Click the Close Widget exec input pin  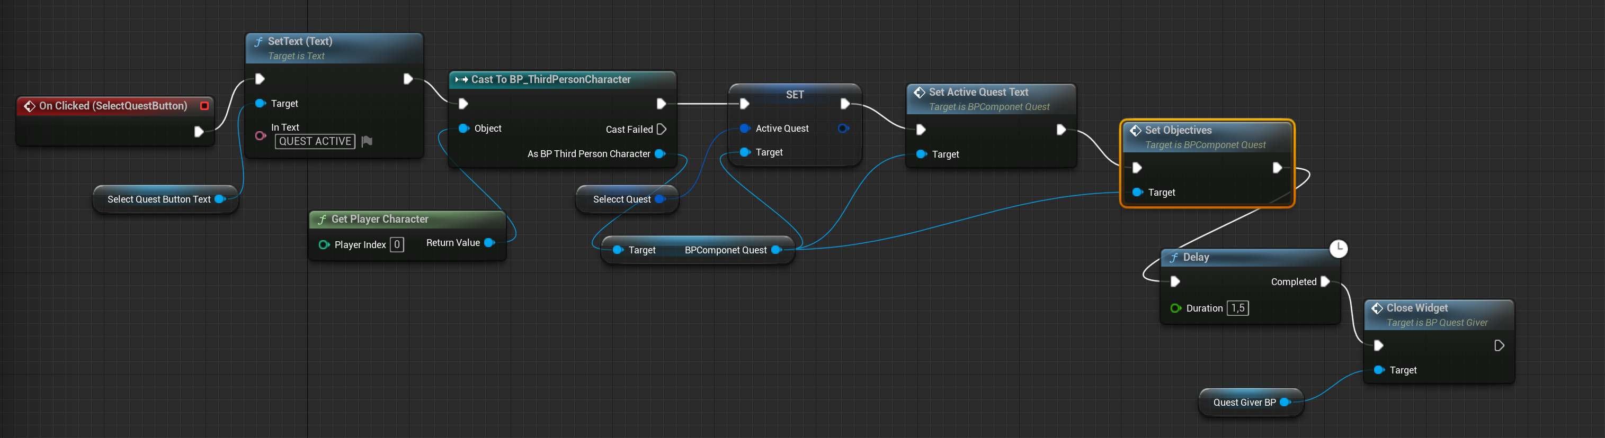[x=1378, y=346]
